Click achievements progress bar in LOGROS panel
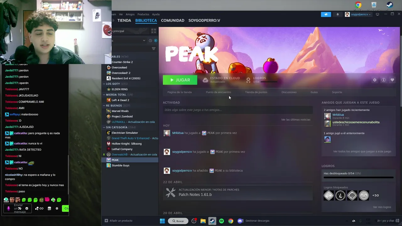This screenshot has width=402, height=226. point(359,178)
